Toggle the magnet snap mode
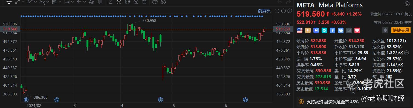 (x=119, y=2)
